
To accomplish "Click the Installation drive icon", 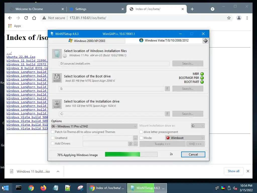I will point(57,104).
